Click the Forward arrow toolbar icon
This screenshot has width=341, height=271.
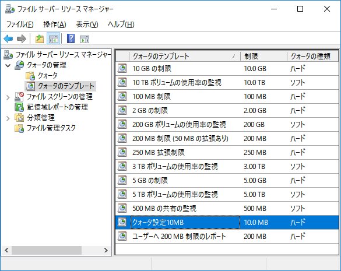(22, 39)
